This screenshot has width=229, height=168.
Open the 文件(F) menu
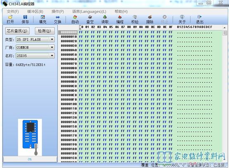[13, 12]
